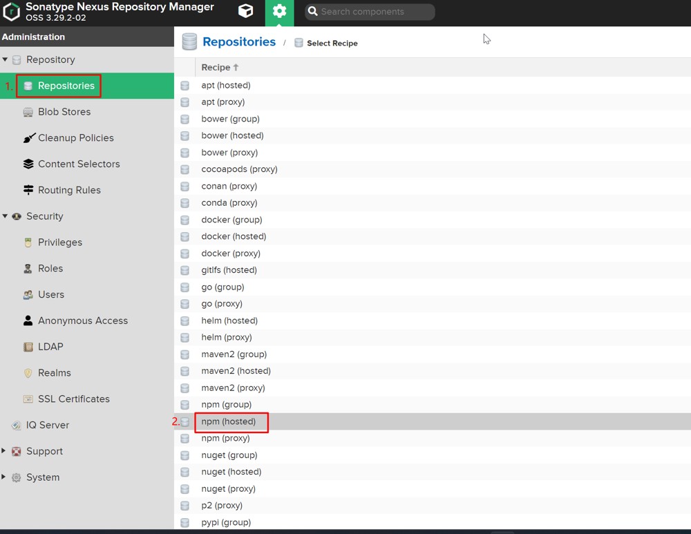
Task: Open the Administration gear icon
Action: pos(279,11)
